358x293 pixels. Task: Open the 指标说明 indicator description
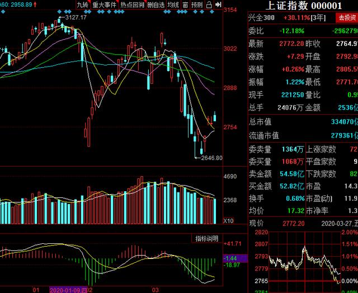(206, 239)
